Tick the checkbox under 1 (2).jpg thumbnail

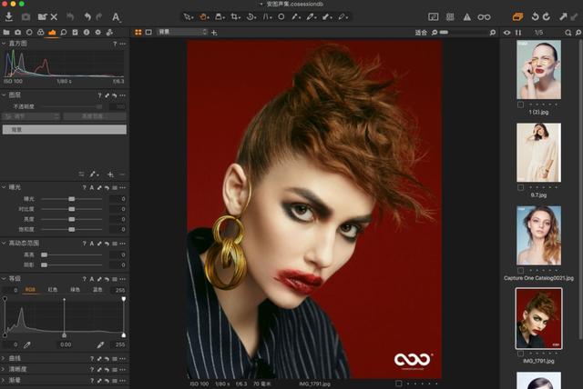point(520,105)
